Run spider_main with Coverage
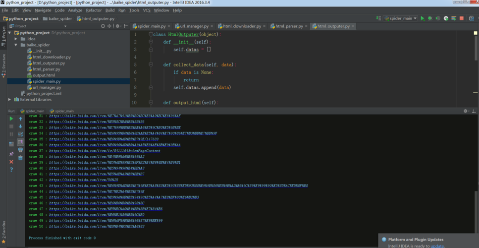This screenshot has height=248, width=479. [438, 18]
